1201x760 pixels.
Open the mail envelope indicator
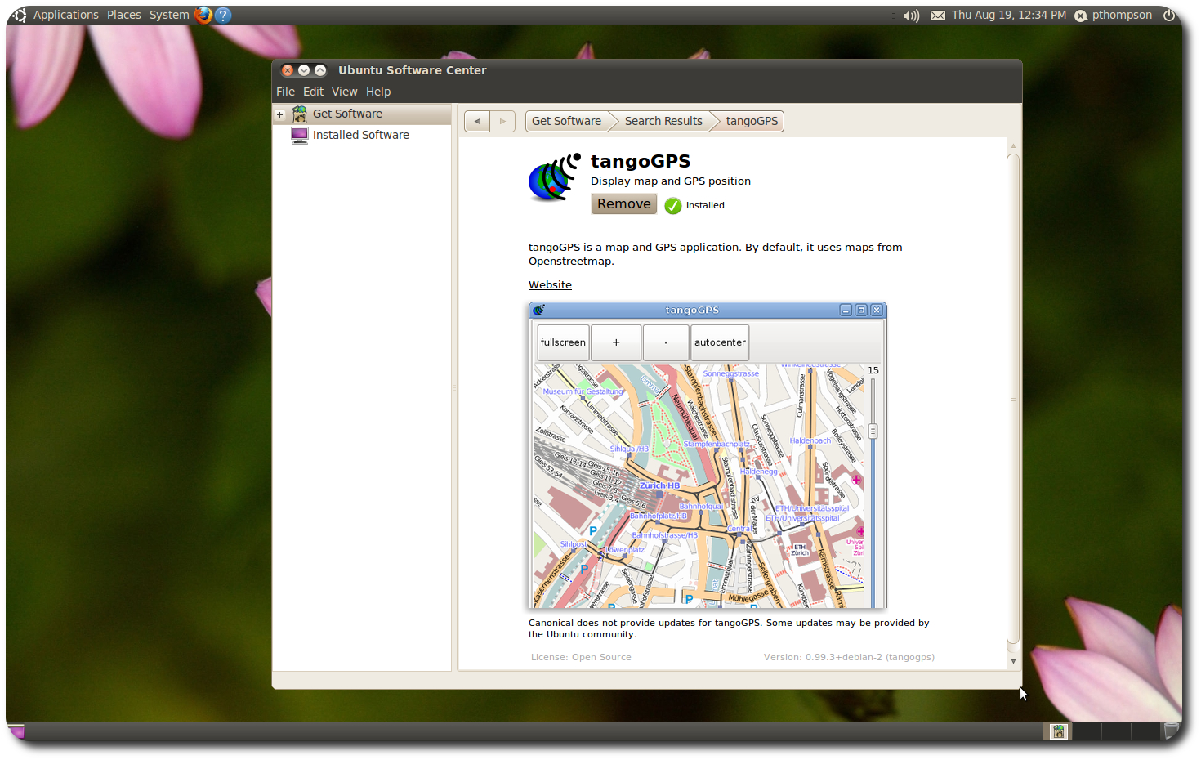(938, 16)
